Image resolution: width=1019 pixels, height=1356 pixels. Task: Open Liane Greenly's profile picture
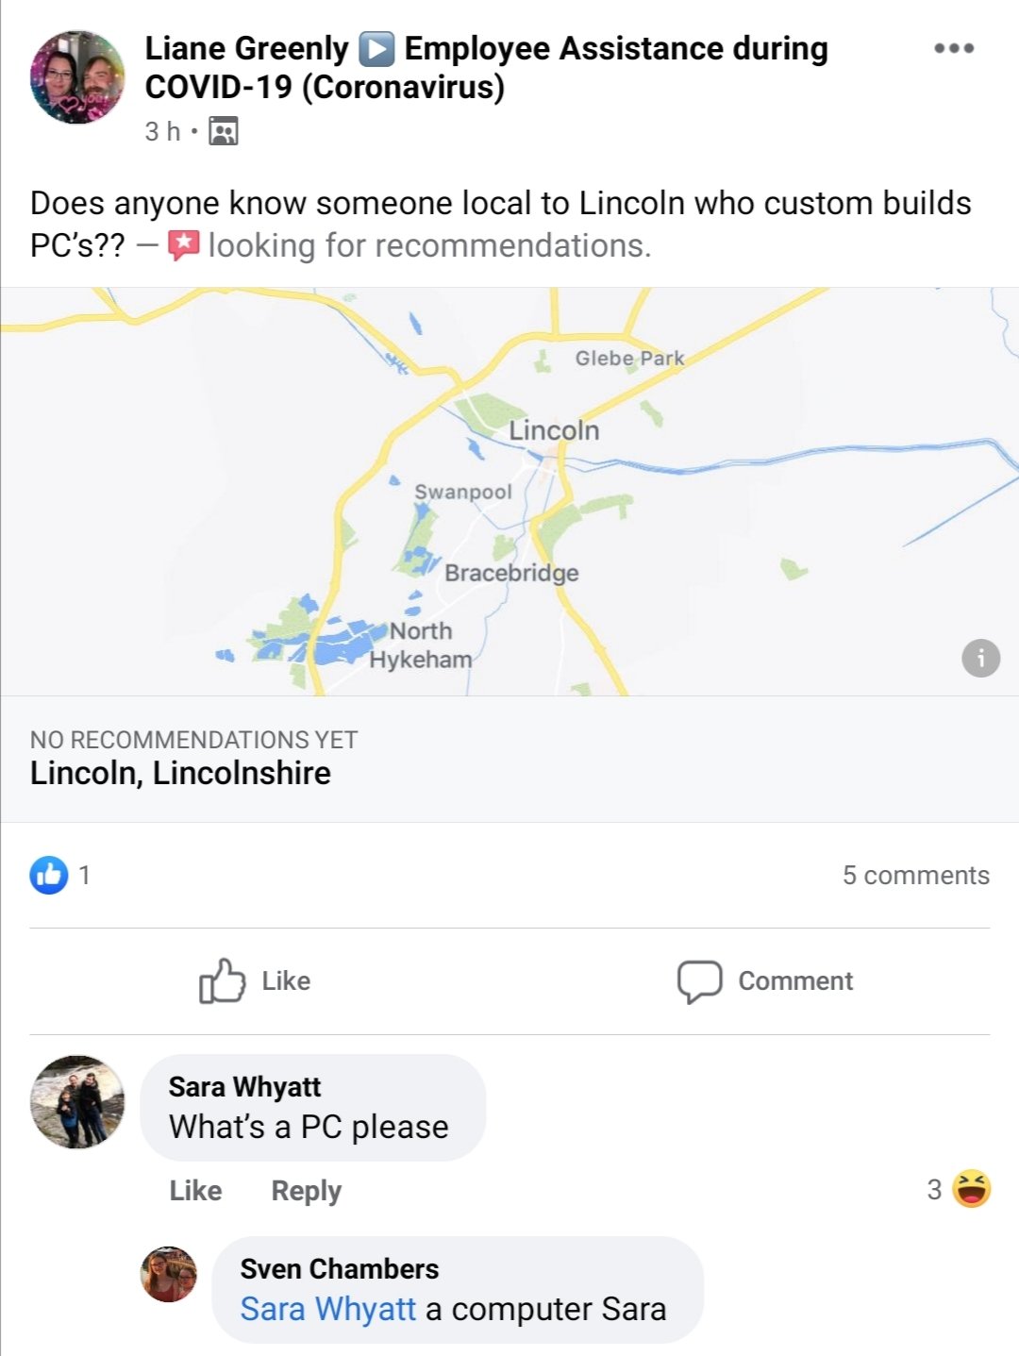tap(77, 77)
